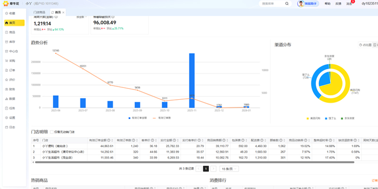Tick the 仅看无动销门店 checkbox

(x=52, y=132)
